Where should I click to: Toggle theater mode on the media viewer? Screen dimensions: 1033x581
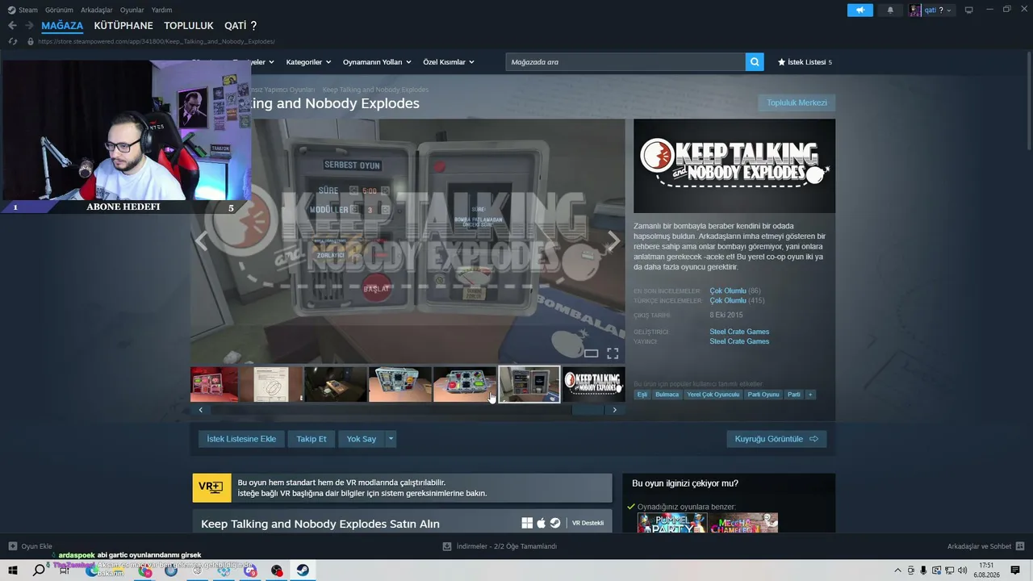(591, 353)
